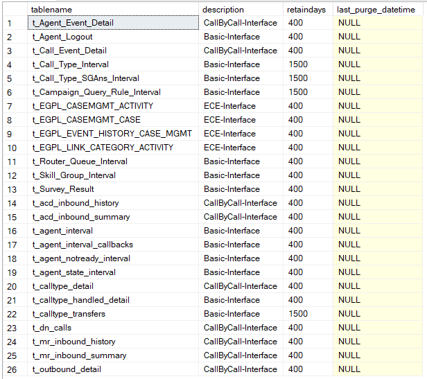Select the t_calltype_detail cell
427x379 pixels.
113,286
